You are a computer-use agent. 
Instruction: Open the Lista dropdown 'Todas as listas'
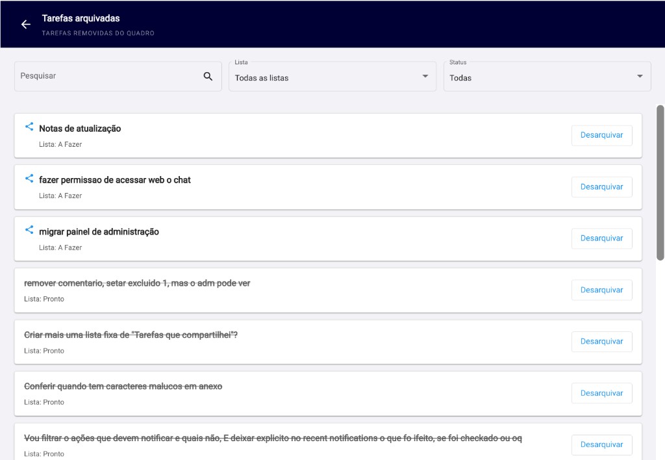(332, 77)
